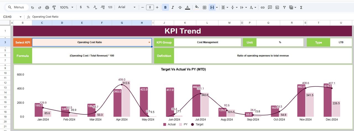Select the paint format tool

click(54, 7)
